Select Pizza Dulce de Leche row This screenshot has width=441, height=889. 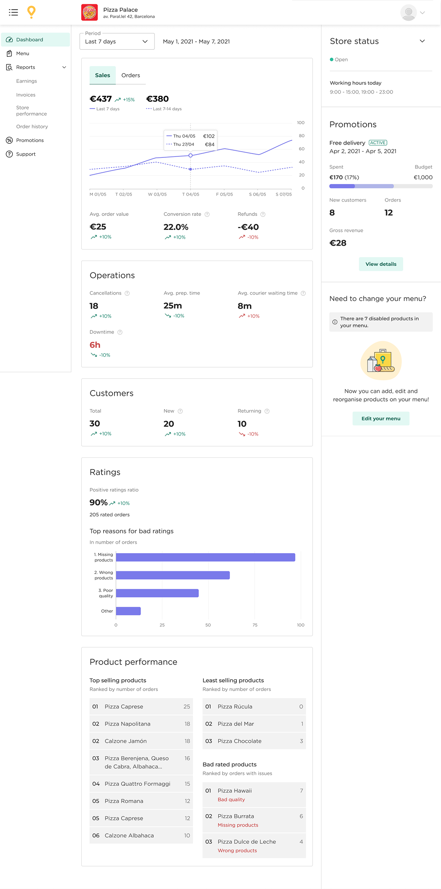[254, 846]
